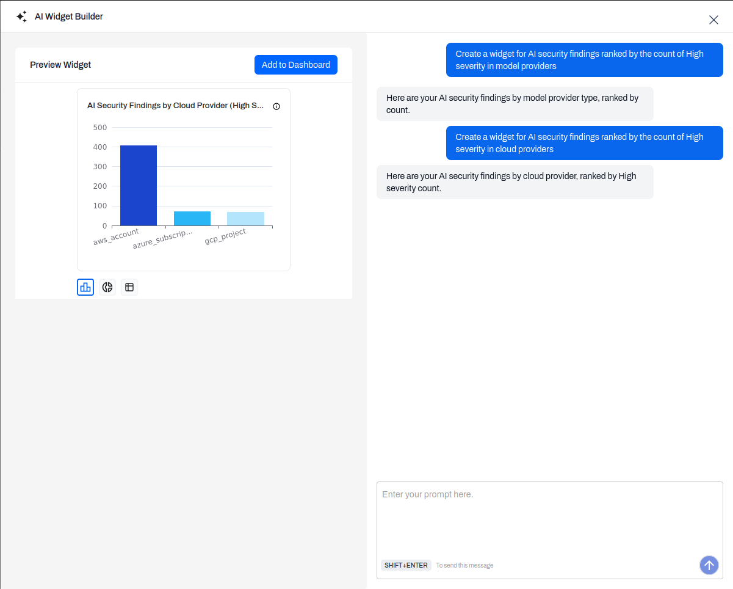The width and height of the screenshot is (733, 589).
Task: Click the 'gcp_project' axis label
Action: pyautogui.click(x=225, y=236)
